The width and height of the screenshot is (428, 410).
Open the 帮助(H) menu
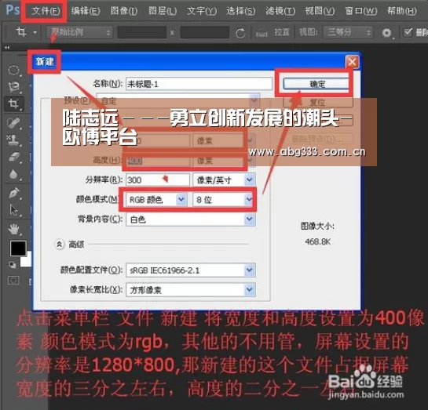coord(402,11)
